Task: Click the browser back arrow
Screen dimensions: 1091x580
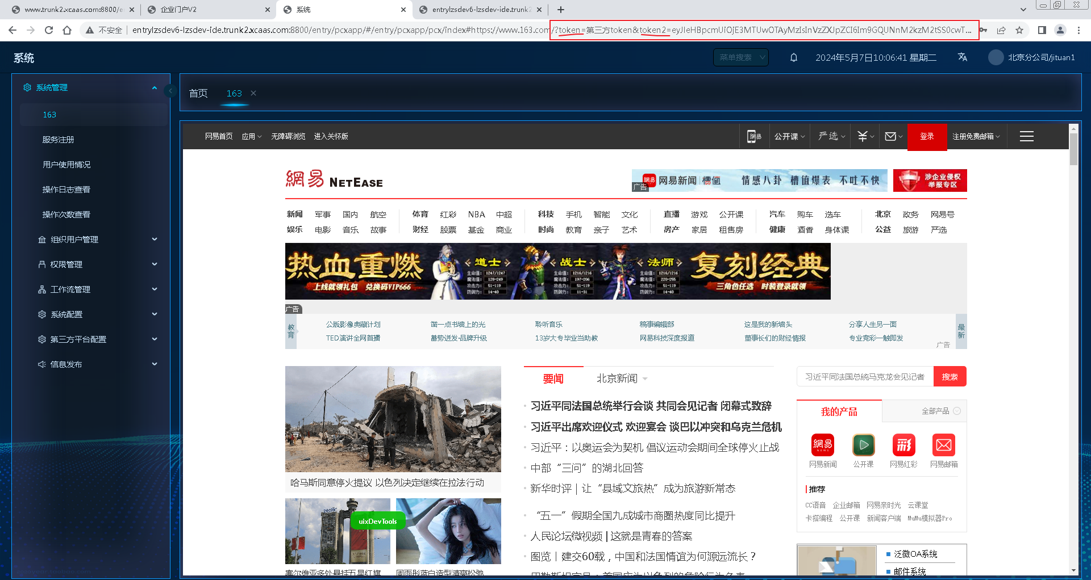Action: pyautogui.click(x=13, y=30)
